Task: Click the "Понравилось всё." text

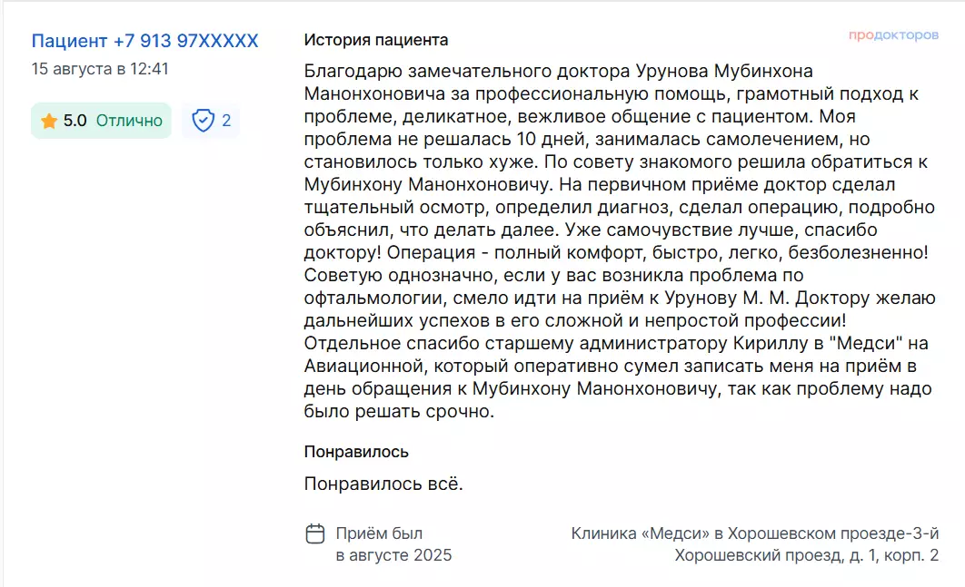Action: tap(383, 484)
